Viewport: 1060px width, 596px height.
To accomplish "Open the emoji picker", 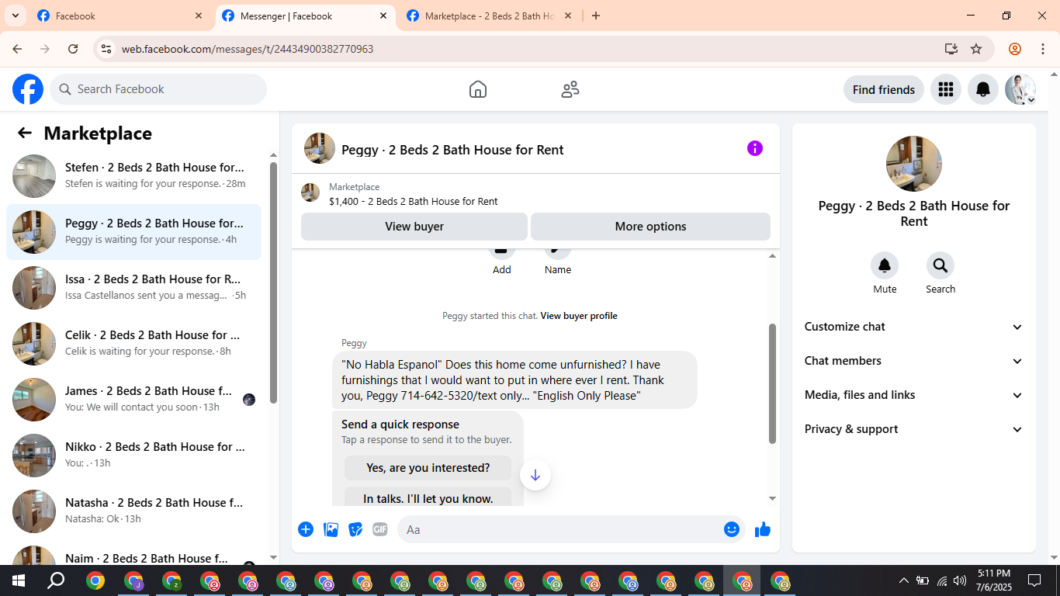I will tap(732, 529).
